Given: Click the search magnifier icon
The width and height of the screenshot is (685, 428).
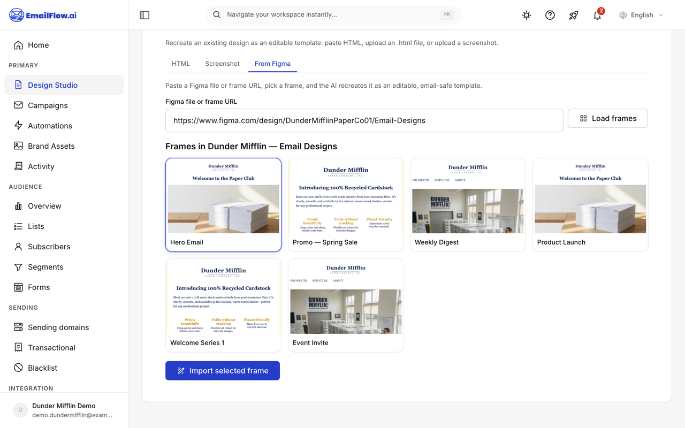Looking at the screenshot, I should click(x=217, y=15).
